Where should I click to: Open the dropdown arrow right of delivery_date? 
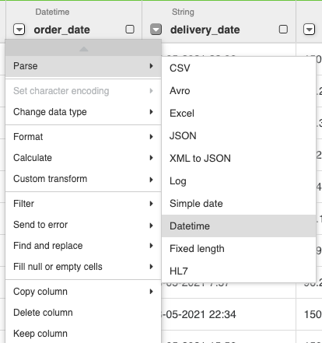click(x=309, y=30)
